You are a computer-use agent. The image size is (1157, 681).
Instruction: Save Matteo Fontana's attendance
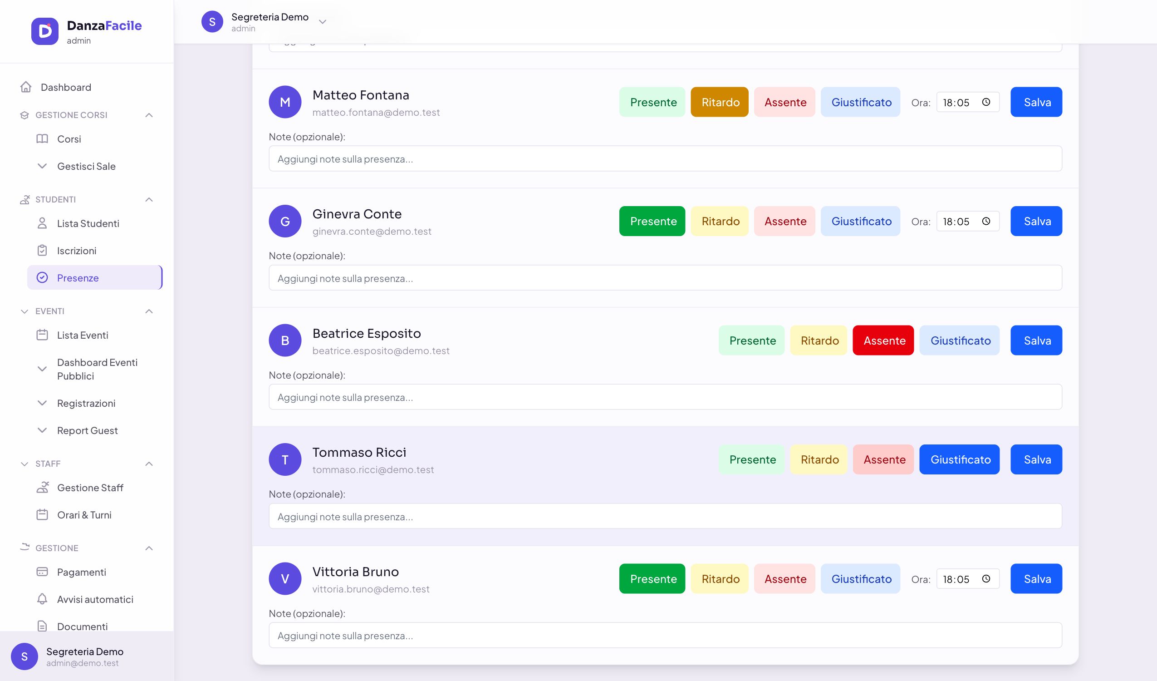coord(1036,102)
